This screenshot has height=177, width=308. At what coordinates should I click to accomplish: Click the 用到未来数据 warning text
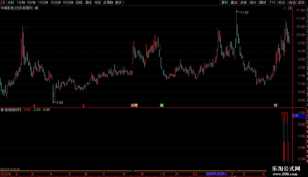10,169
